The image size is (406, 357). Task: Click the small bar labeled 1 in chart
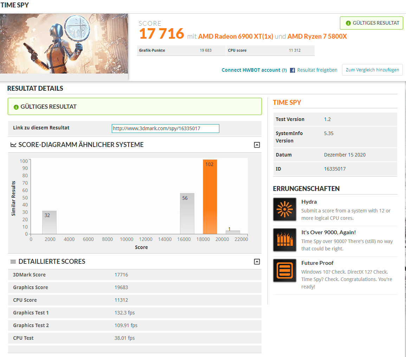233,232
